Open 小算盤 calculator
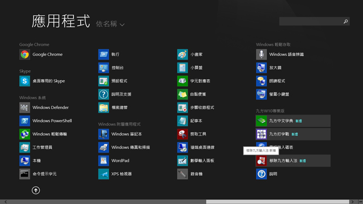363x204 pixels. click(190, 67)
